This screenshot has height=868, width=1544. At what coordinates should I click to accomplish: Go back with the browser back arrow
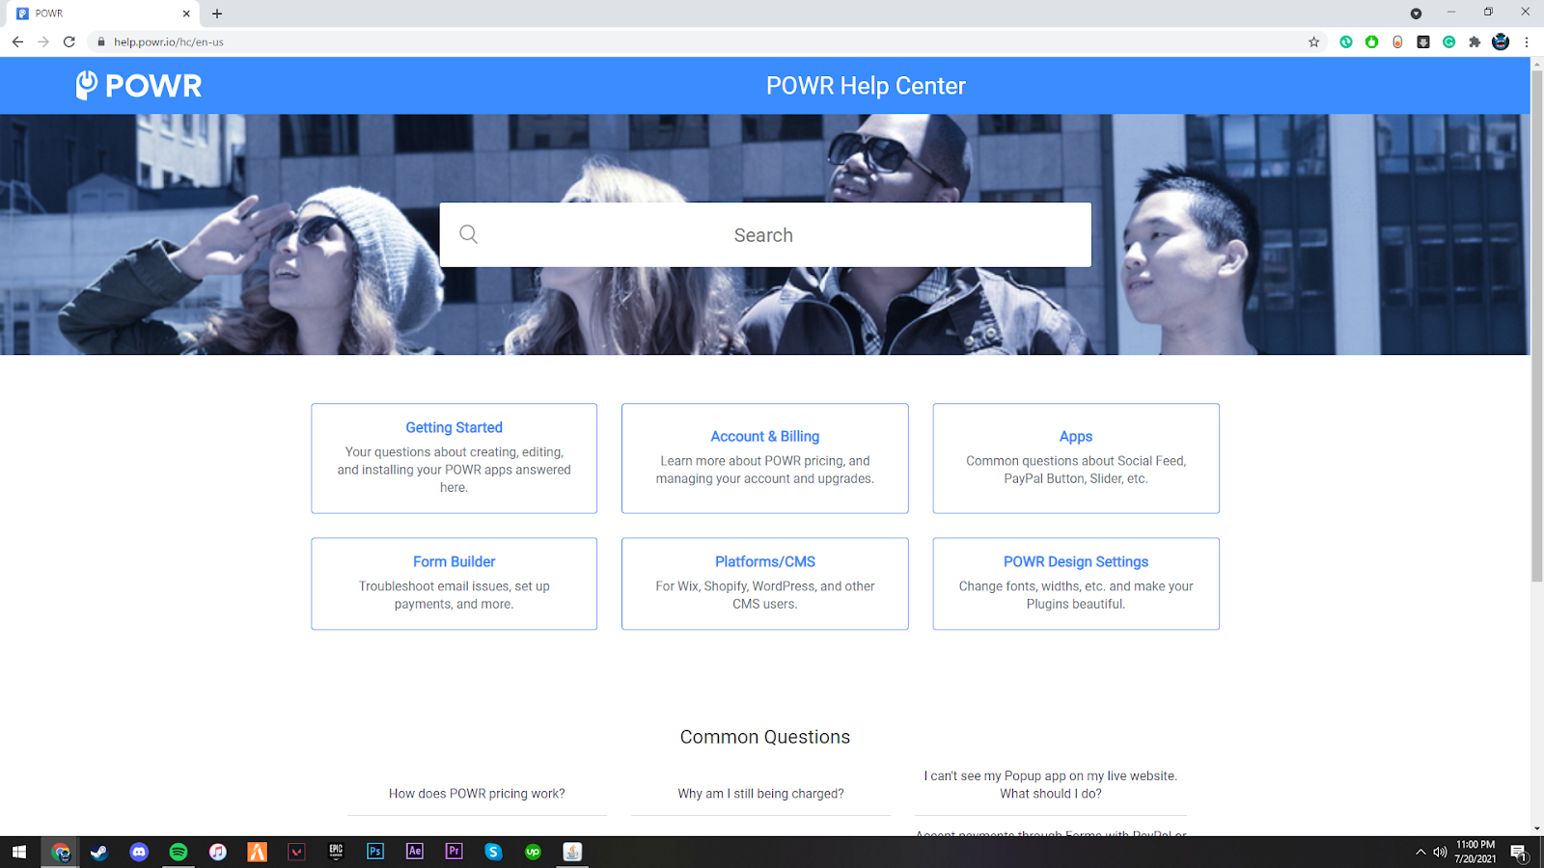point(17,41)
